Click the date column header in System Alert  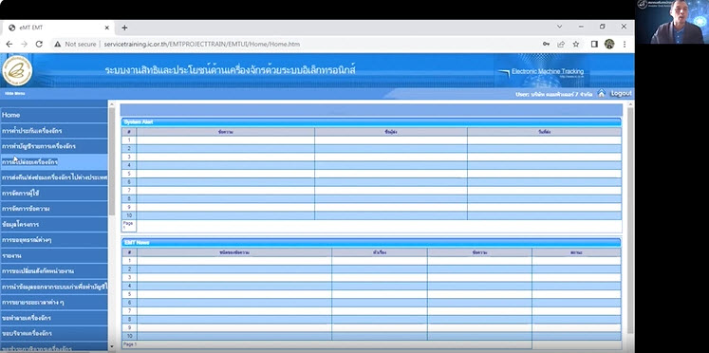point(545,132)
